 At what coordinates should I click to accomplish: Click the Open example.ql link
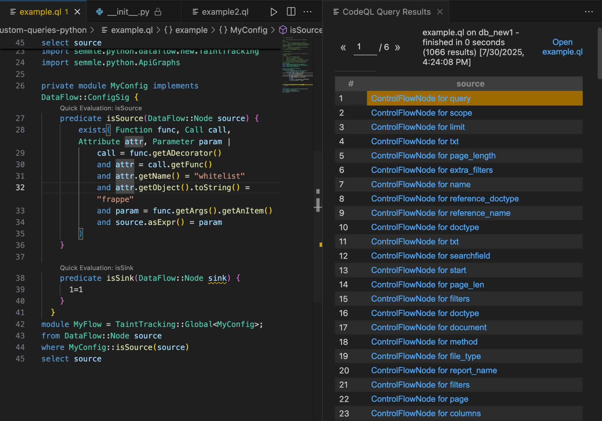point(562,47)
